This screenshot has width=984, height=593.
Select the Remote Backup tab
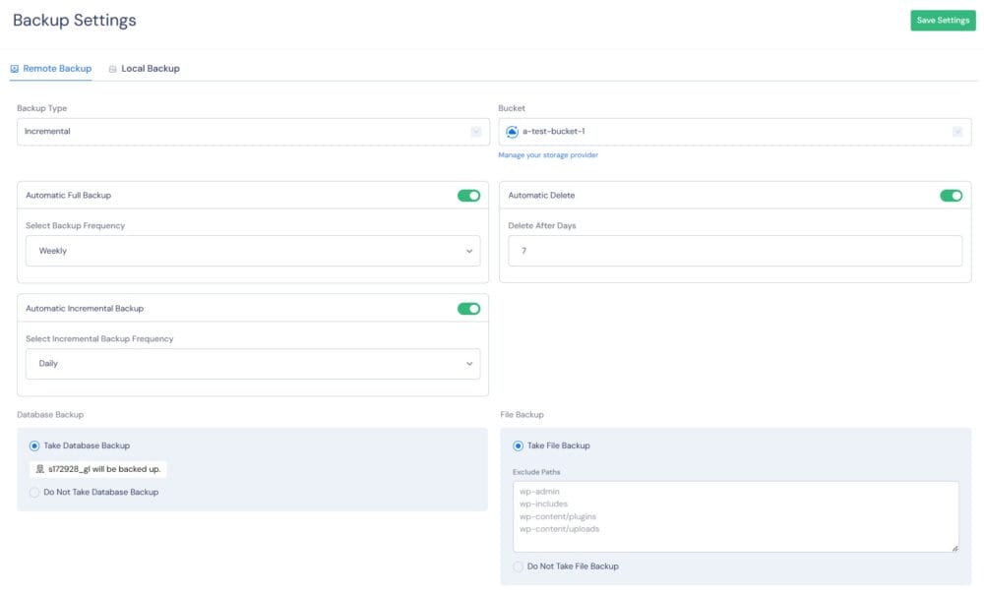coord(53,68)
